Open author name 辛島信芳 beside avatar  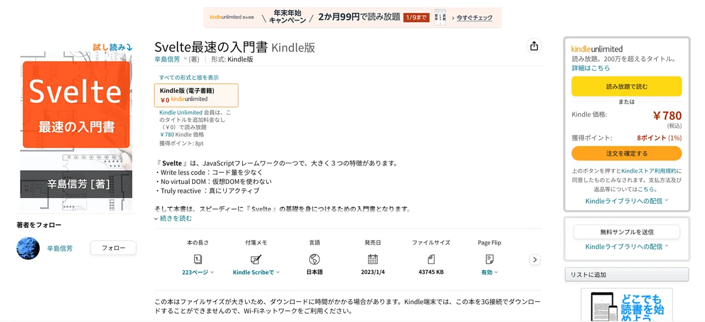60,249
